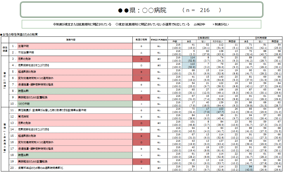
Task: Click the '②利用希望' group header
Action: 260,38
